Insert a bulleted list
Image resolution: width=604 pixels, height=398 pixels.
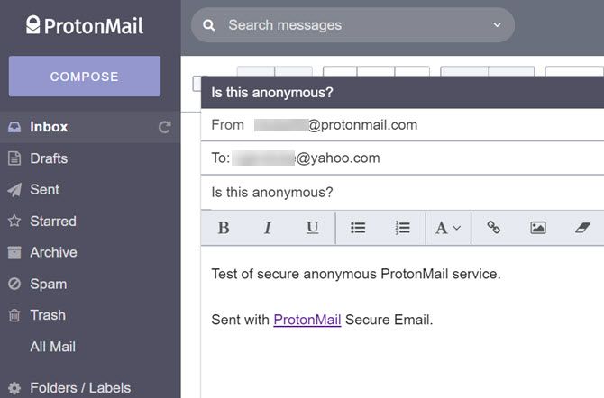(358, 228)
